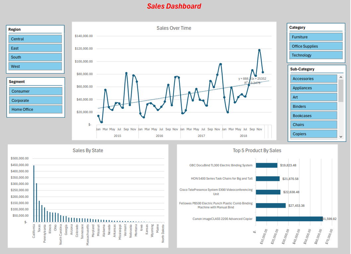Image resolution: width=351 pixels, height=254 pixels.
Task: Click the California bar in Sales By State
Action: pyautogui.click(x=34, y=193)
